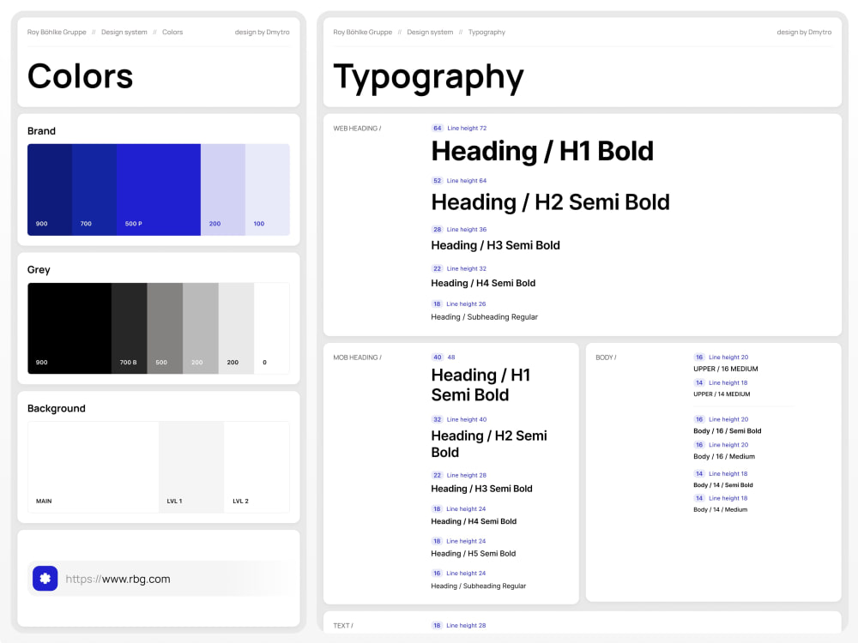Click the 'Line height 72' label
This screenshot has width=858, height=643.
pos(467,128)
